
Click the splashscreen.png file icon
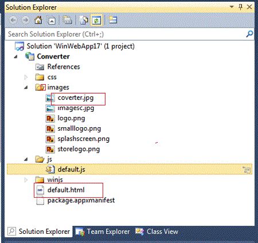(x=50, y=139)
